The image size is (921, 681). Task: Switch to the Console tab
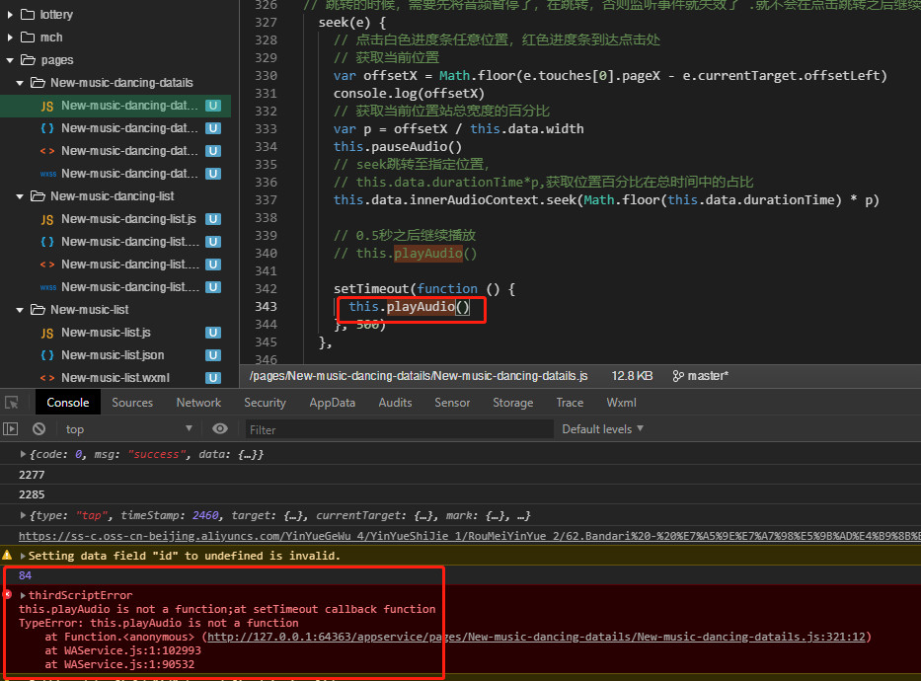(68, 403)
